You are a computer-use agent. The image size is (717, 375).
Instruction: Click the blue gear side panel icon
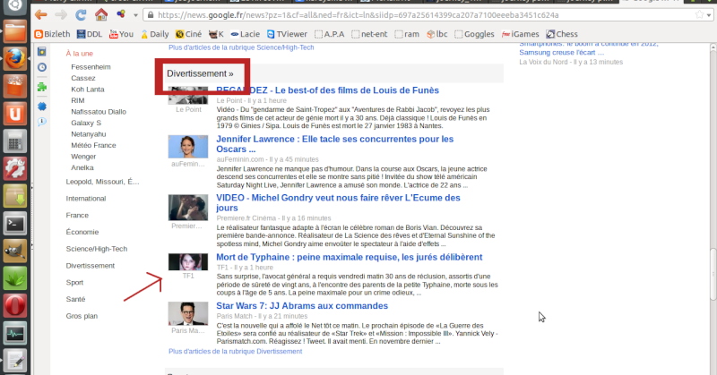coord(41,106)
